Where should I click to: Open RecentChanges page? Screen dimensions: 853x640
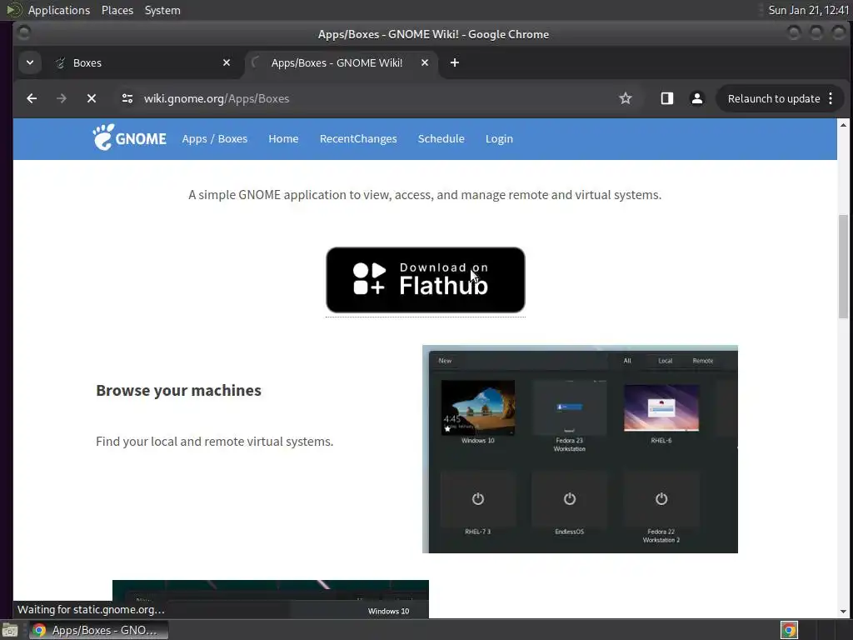358,139
